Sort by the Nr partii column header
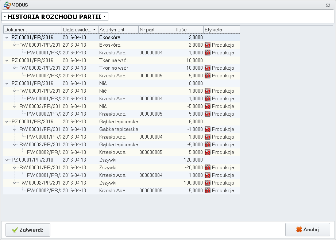Viewport: 336px width, 240px height. point(157,30)
